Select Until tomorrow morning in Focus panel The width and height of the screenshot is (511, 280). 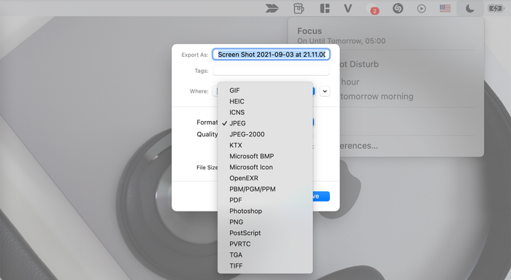[x=377, y=96]
